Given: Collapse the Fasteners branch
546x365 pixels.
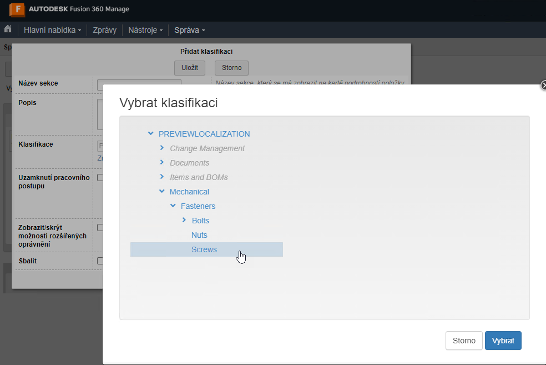Looking at the screenshot, I should (x=173, y=206).
